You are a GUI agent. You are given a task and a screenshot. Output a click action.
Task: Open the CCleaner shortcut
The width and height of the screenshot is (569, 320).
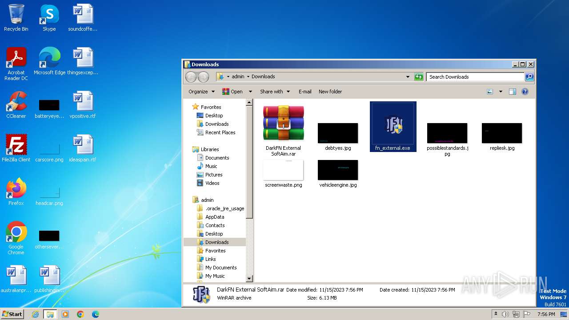coord(16,105)
